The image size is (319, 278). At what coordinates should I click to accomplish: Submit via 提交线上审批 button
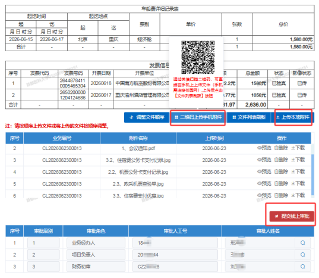tap(292, 216)
